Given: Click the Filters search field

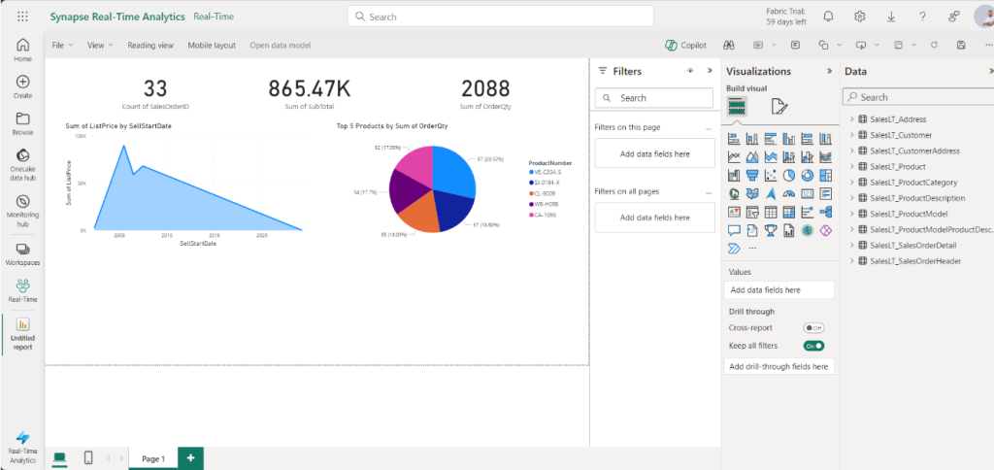Looking at the screenshot, I should click(x=653, y=98).
